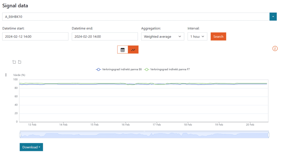This screenshot has width=281, height=154.
Task: Switch to line chart view icon
Action: coord(133,50)
